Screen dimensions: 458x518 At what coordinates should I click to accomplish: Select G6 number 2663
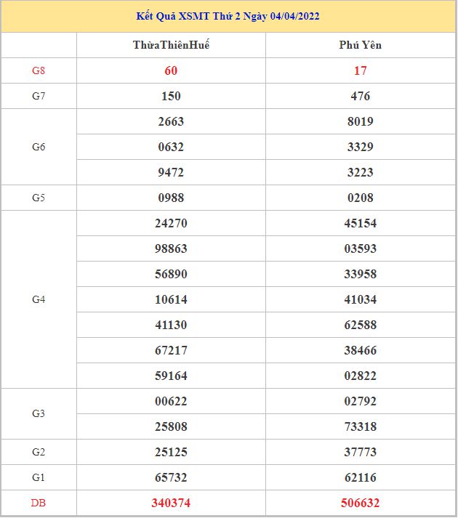pyautogui.click(x=171, y=121)
